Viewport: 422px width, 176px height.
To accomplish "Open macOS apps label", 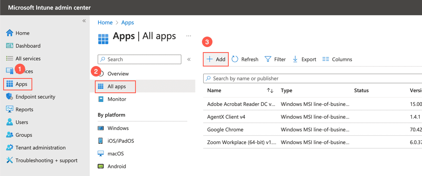I will coord(116,154).
